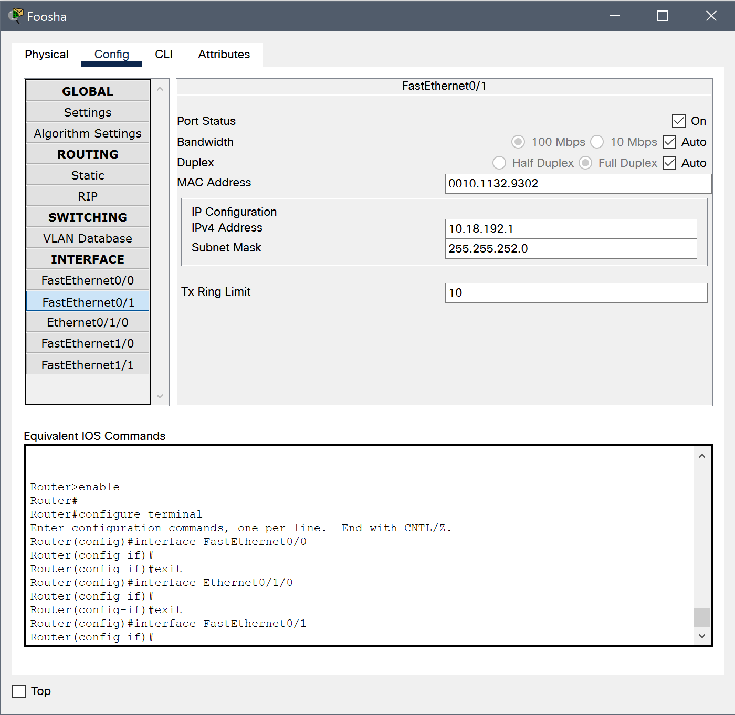Click the IOS commands scrollbar thumb

coord(702,617)
